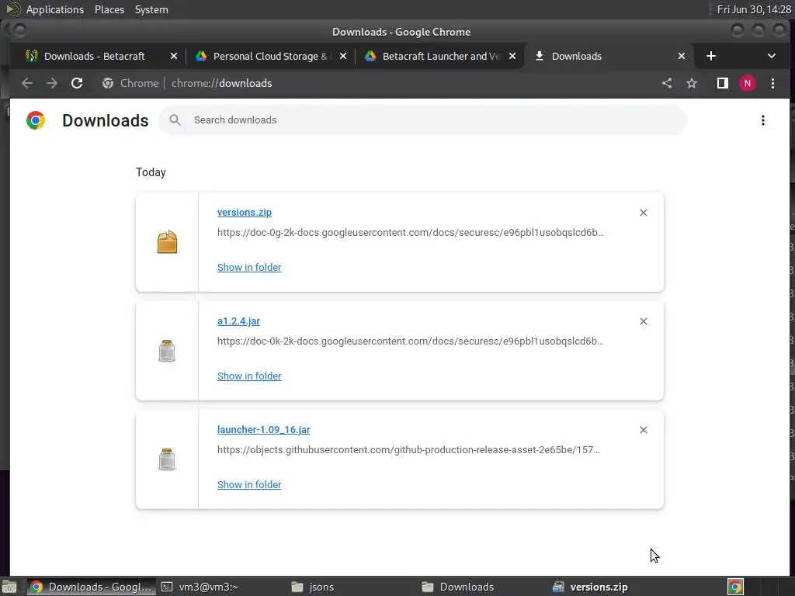Reload the downloads page
This screenshot has width=795, height=596.
(x=77, y=83)
